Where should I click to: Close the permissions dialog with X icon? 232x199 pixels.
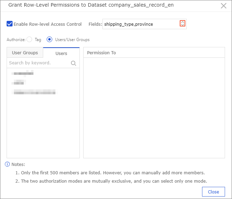tap(223, 6)
